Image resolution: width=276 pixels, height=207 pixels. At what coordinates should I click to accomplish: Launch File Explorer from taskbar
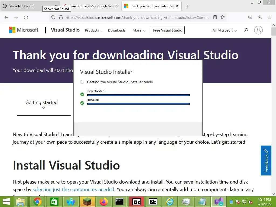[20, 202]
